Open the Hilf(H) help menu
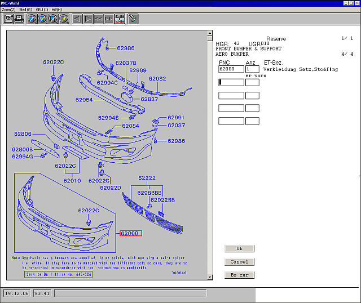Image resolution: width=361 pixels, height=303 pixels. click(x=56, y=10)
